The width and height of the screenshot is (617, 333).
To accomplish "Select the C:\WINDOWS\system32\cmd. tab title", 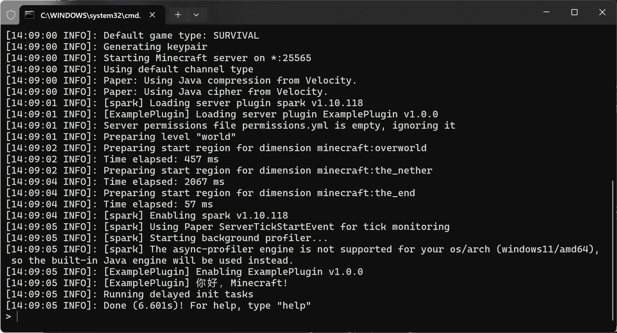I will [91, 15].
